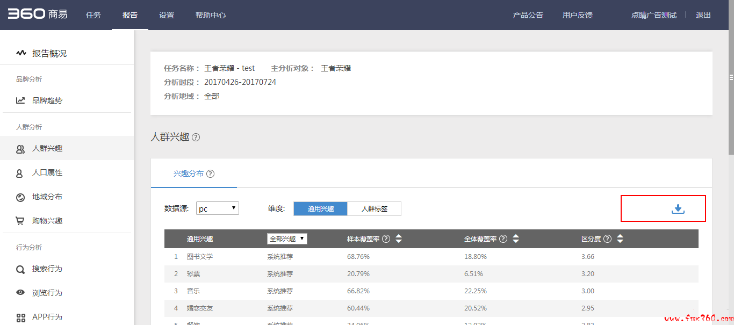Click the 婚恋交友 row name
Viewport: 734px width, 325px height.
click(x=200, y=308)
